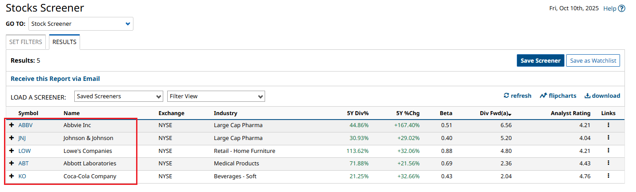Switch to the Set Filters tab
The width and height of the screenshot is (636, 192).
coord(26,42)
